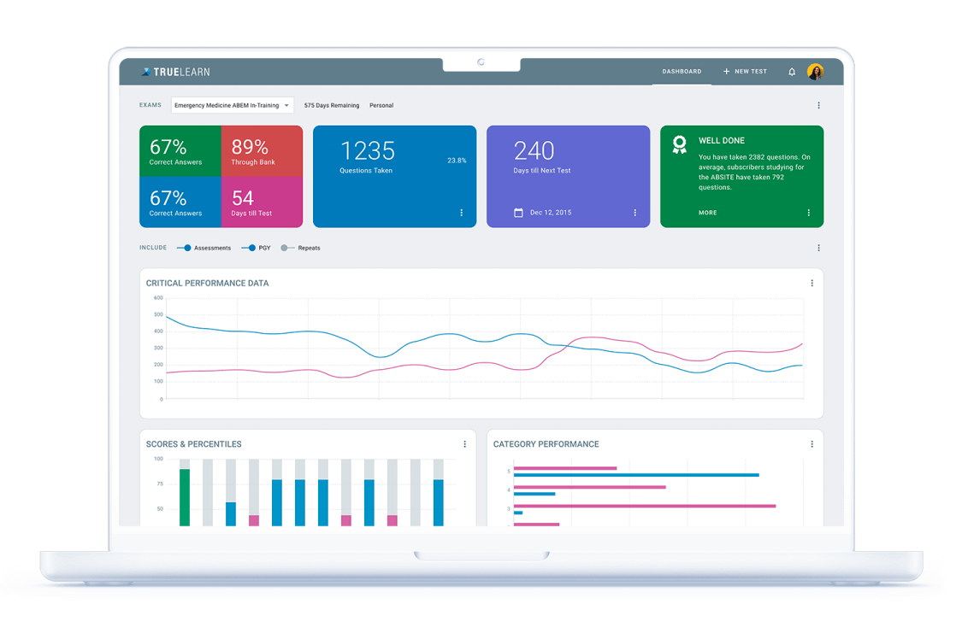Click the Personal label
This screenshot has height=633, width=962.
pos(381,105)
